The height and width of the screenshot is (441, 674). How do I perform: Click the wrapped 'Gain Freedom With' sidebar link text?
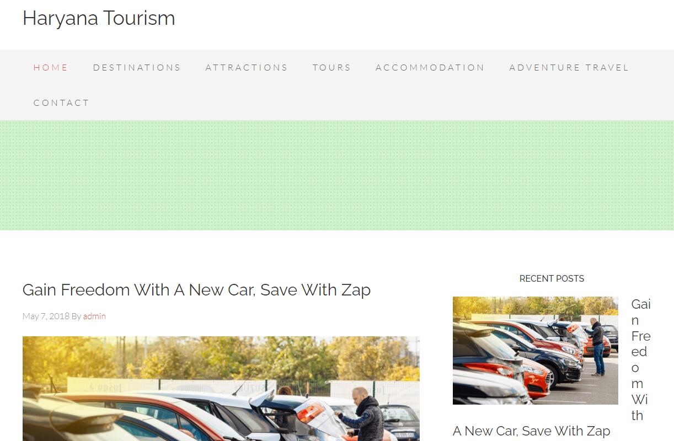click(641, 359)
